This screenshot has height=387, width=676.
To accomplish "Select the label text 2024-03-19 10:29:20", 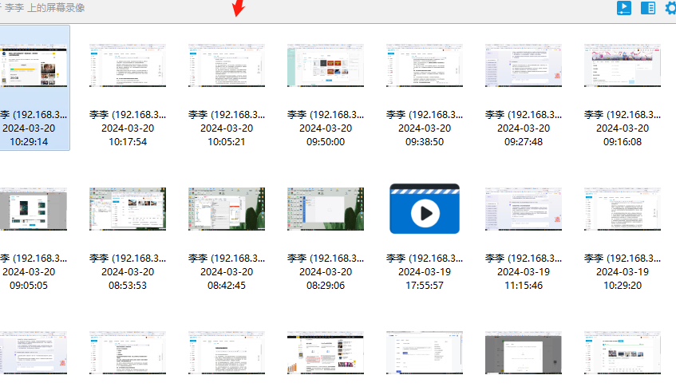I will (623, 278).
